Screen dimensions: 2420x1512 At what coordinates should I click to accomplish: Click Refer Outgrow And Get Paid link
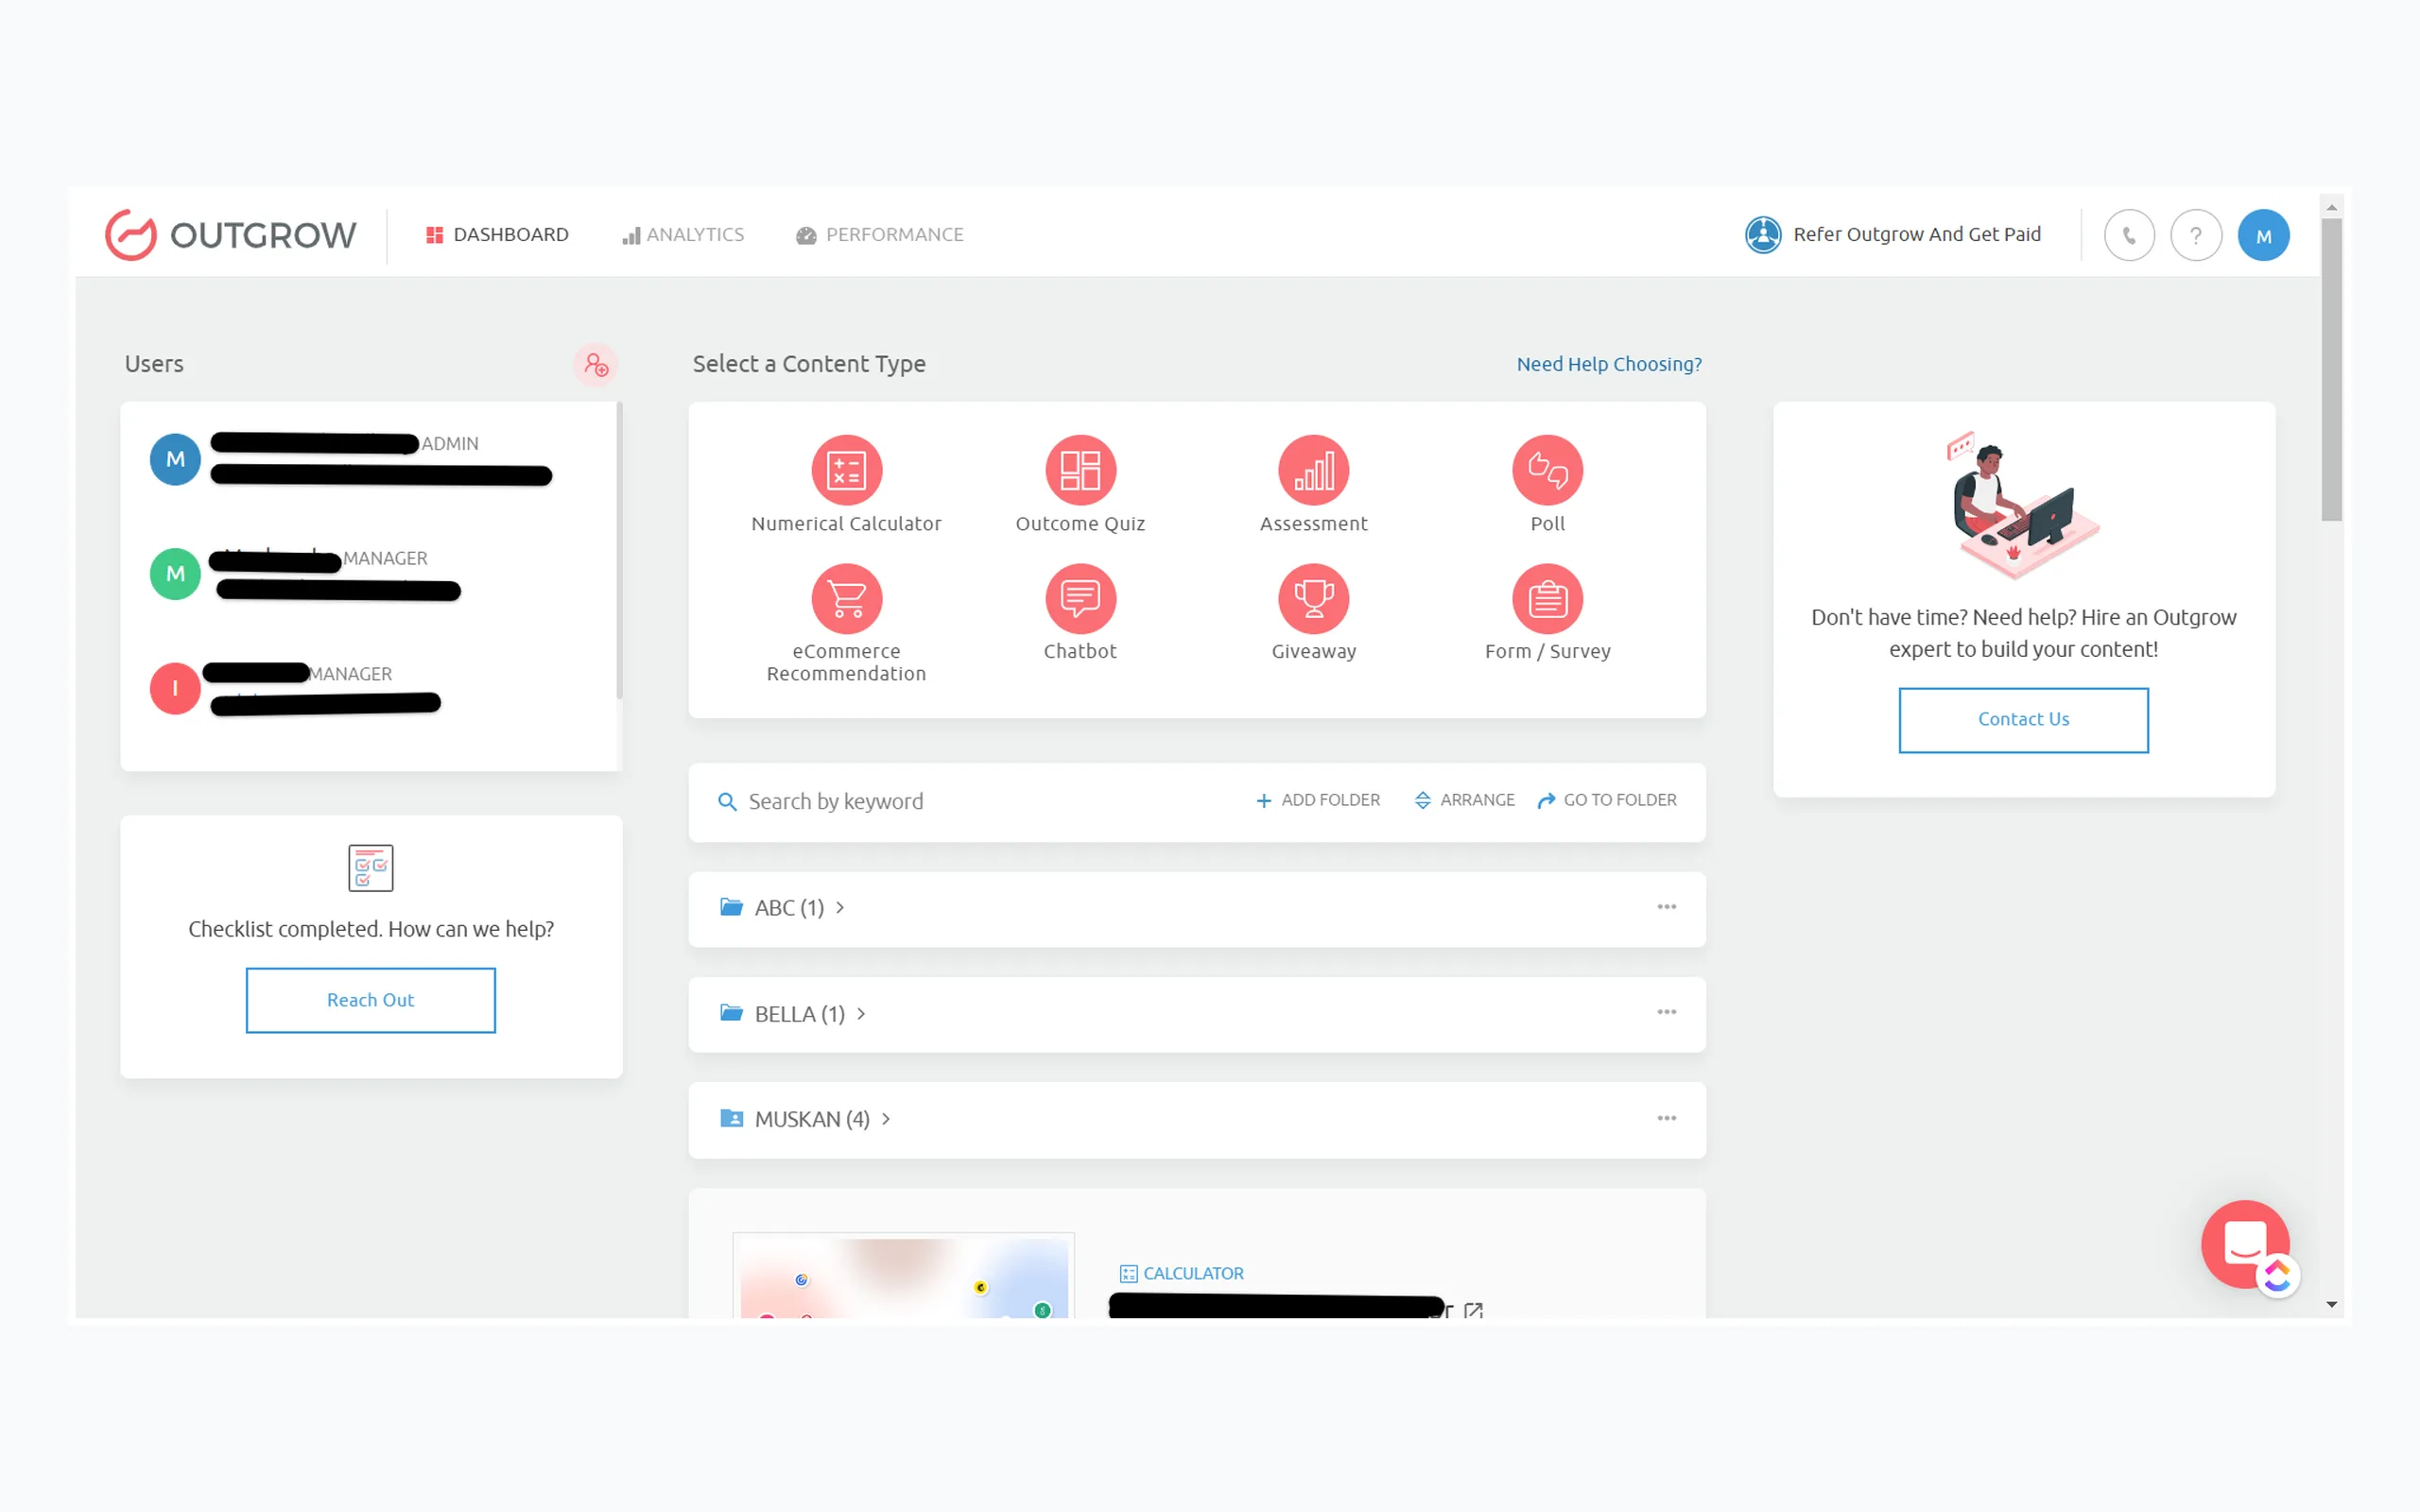tap(1893, 235)
